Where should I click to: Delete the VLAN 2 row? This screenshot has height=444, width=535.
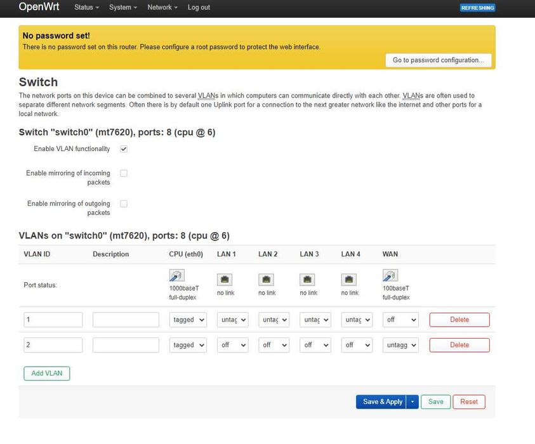click(x=459, y=345)
